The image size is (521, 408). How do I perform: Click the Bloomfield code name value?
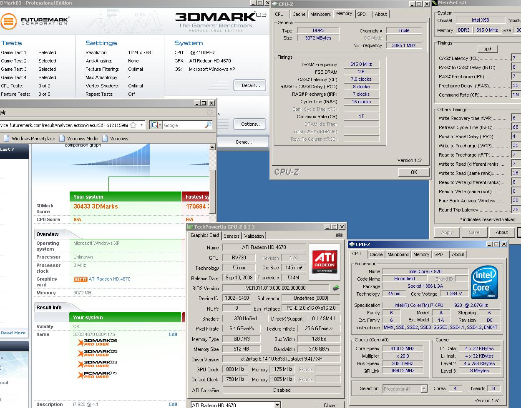point(404,279)
